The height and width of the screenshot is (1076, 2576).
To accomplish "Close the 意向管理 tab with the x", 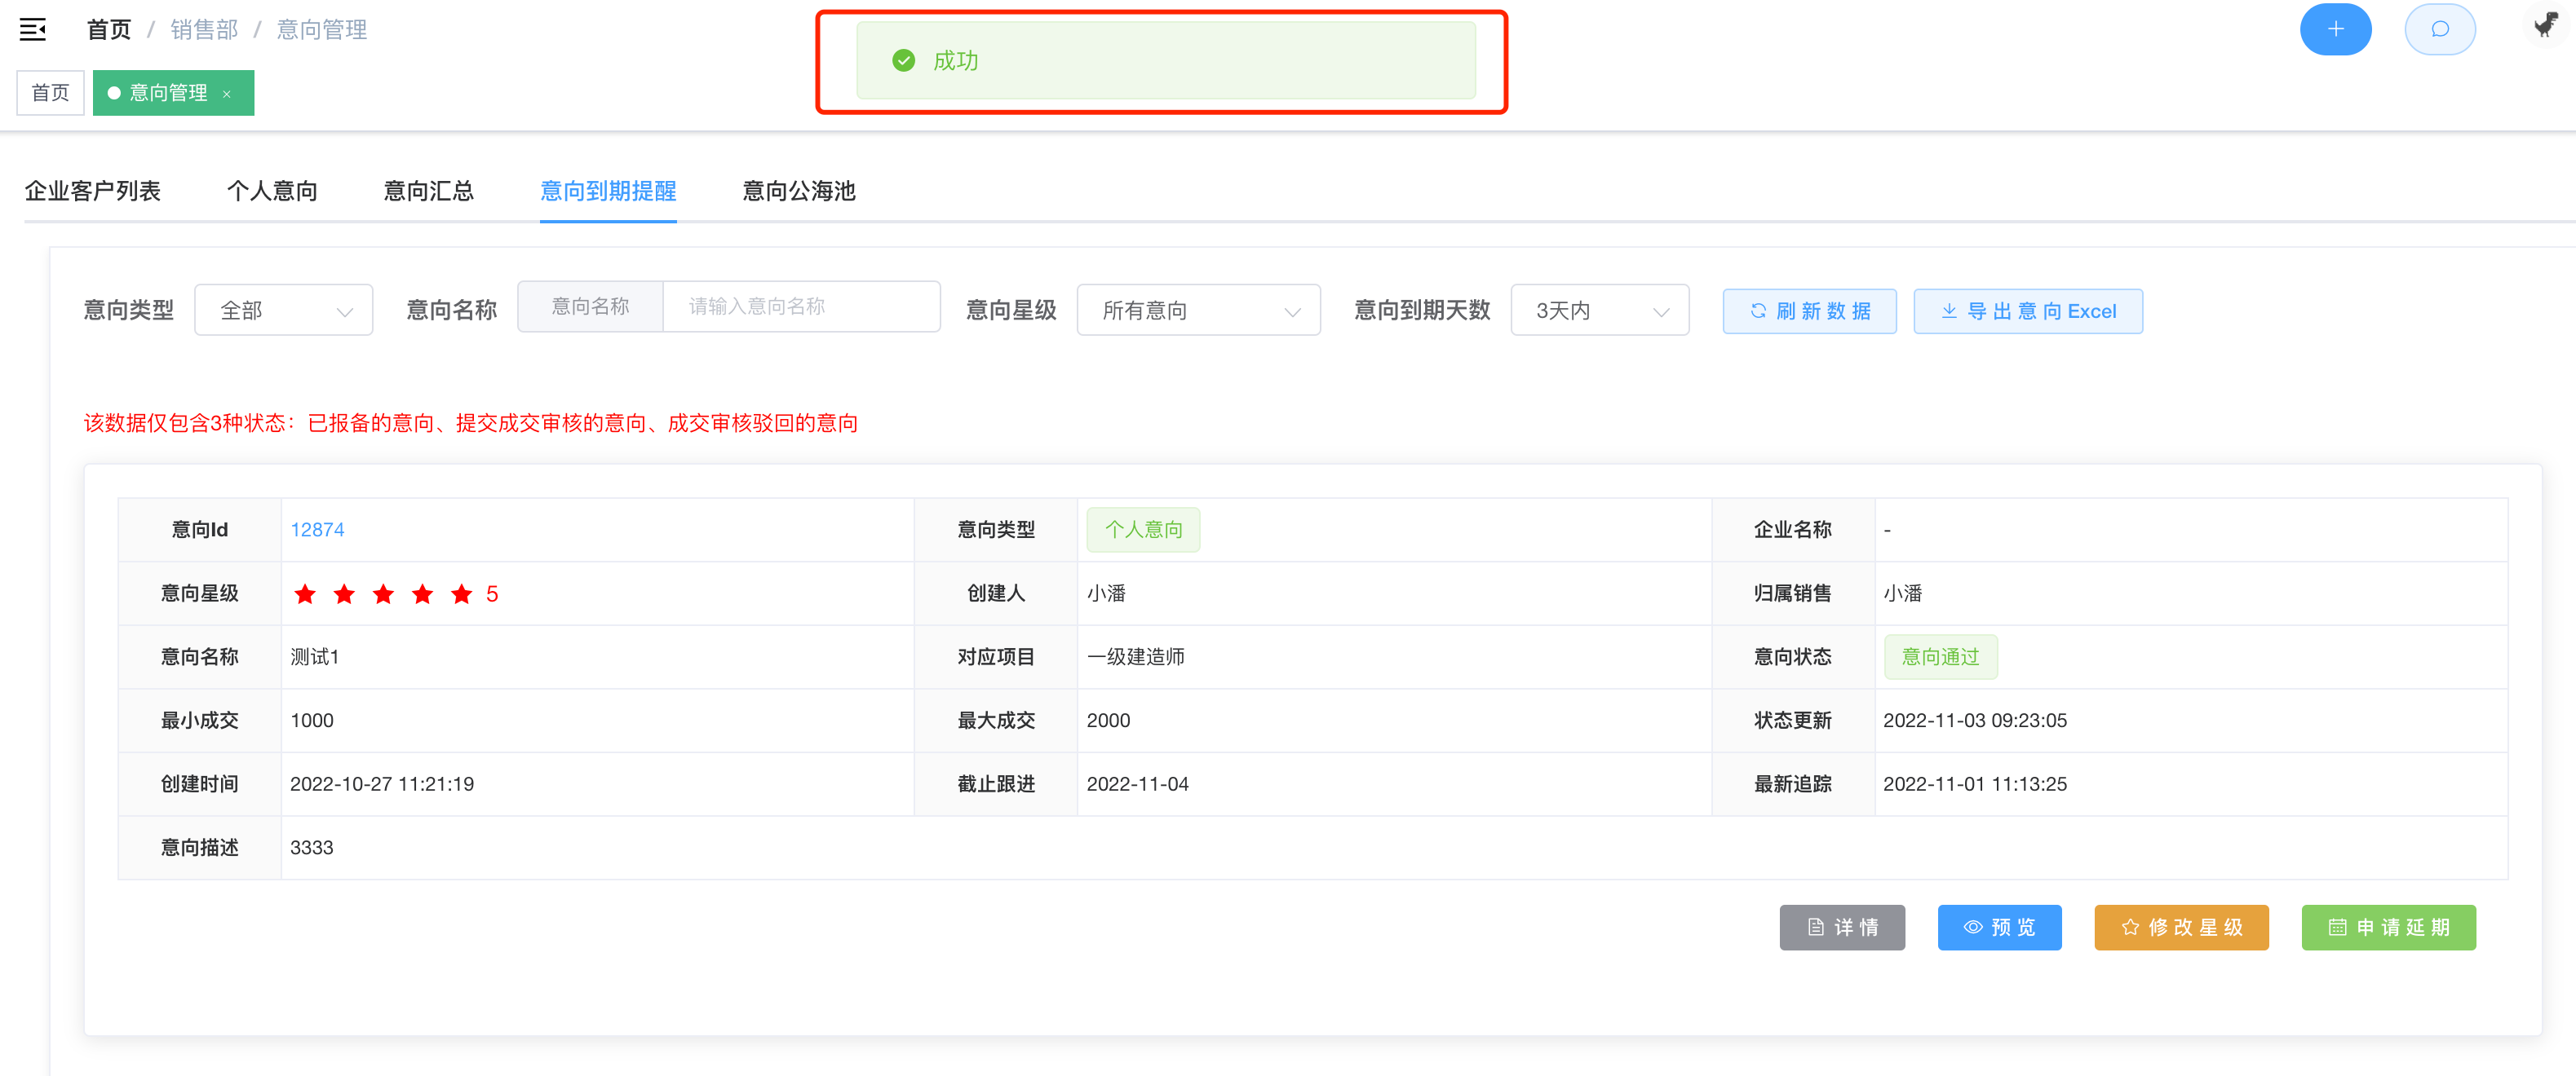I will pyautogui.click(x=227, y=94).
